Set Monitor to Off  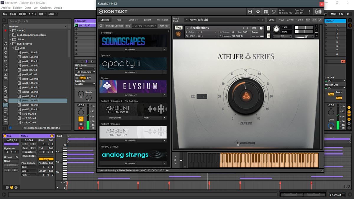tap(89, 78)
